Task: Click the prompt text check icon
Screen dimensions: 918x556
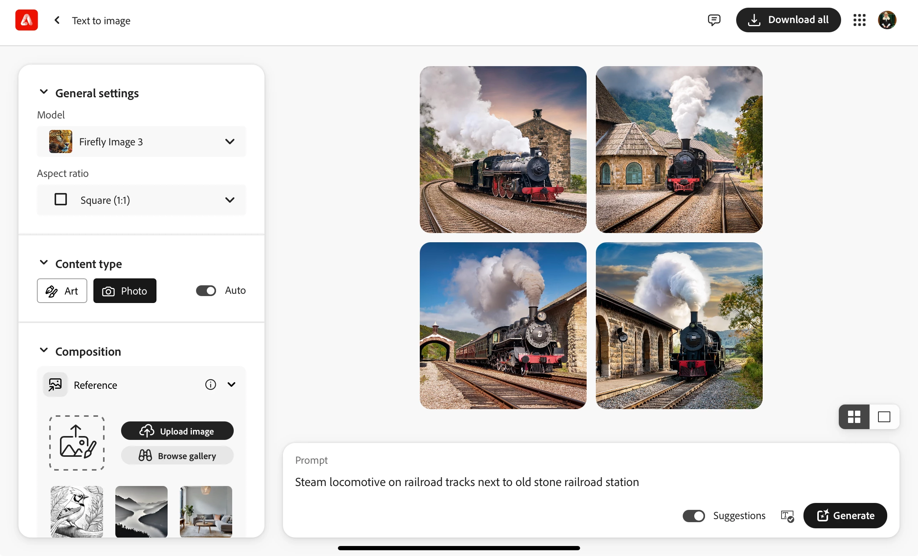Action: coord(787,516)
